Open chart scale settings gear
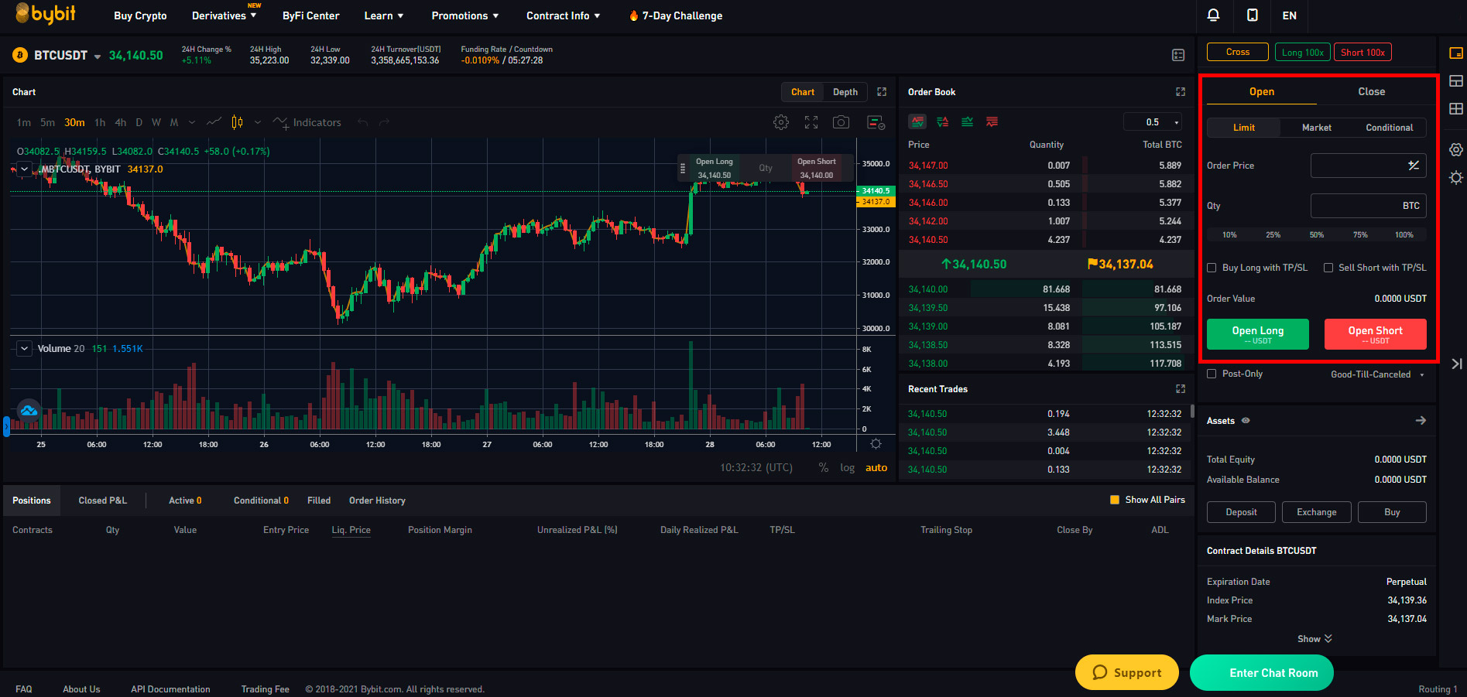Image resolution: width=1467 pixels, height=697 pixels. click(x=876, y=444)
